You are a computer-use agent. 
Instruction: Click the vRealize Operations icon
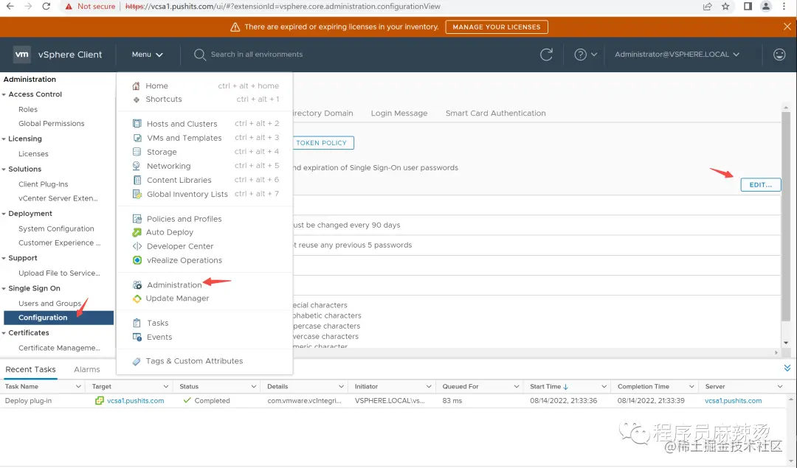pyautogui.click(x=137, y=260)
